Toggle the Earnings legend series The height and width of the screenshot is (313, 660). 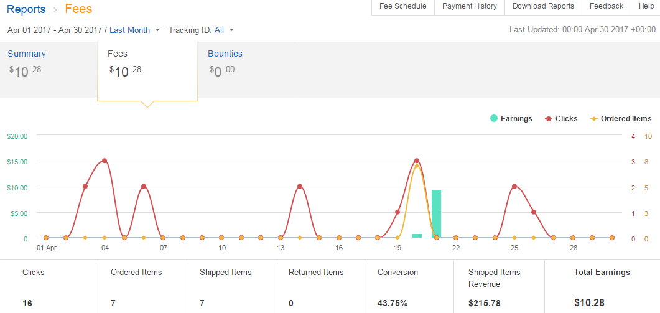tap(511, 119)
